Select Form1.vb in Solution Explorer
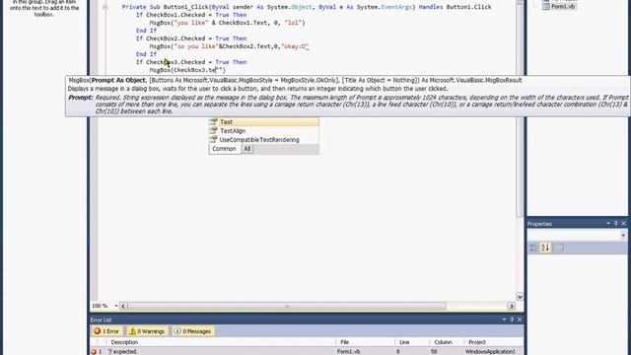 (563, 7)
